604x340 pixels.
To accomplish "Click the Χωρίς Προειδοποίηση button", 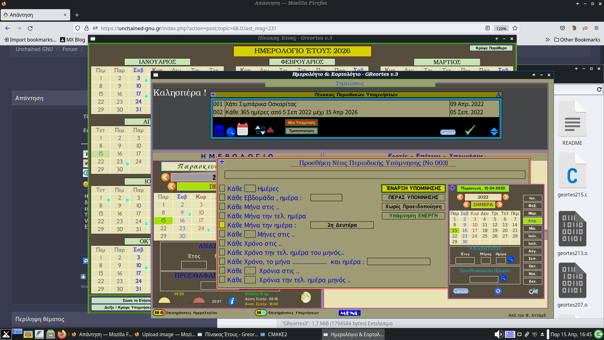I will pos(413,206).
